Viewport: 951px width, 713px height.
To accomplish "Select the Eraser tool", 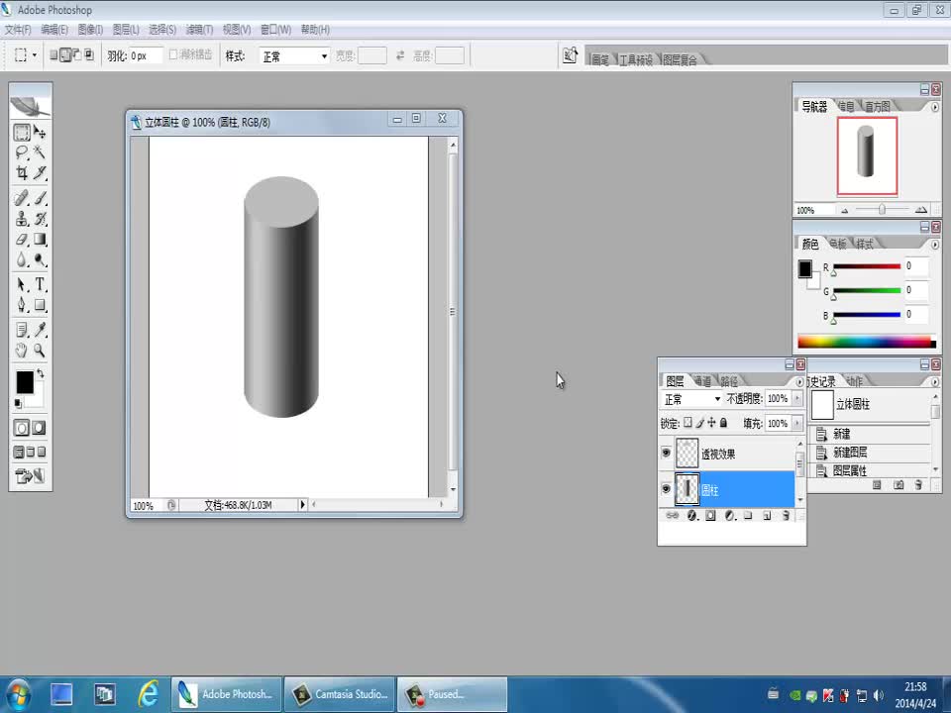I will [22, 240].
